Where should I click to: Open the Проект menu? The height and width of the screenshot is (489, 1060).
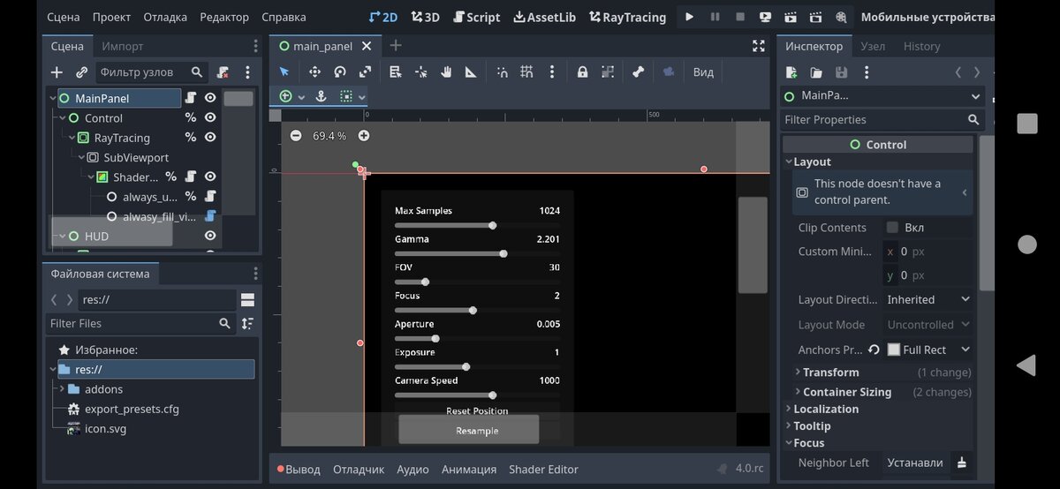tap(112, 17)
